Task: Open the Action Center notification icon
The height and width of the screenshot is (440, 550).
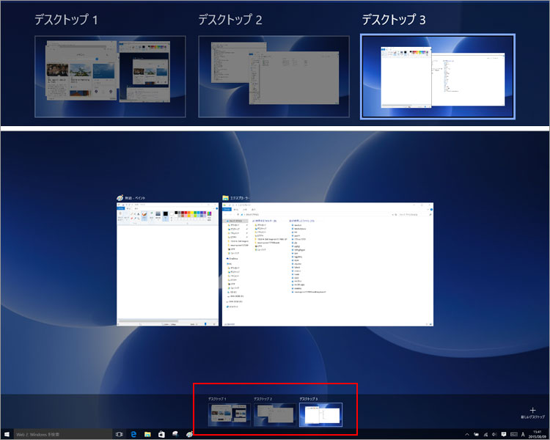Action: tap(504, 434)
